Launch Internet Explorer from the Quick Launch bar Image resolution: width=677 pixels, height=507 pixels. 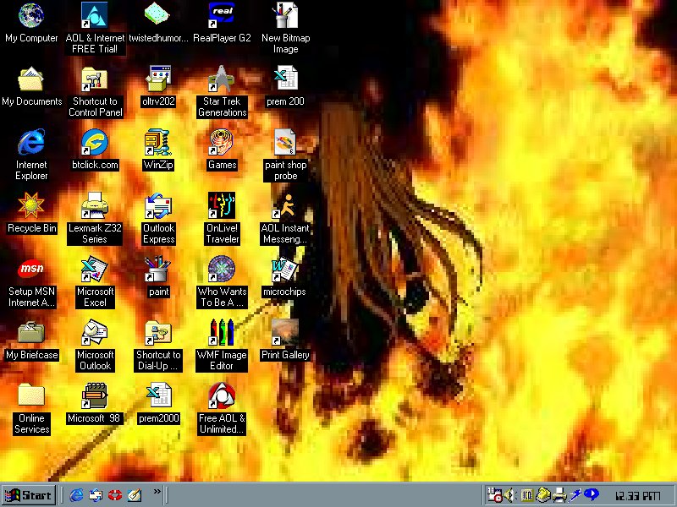77,495
